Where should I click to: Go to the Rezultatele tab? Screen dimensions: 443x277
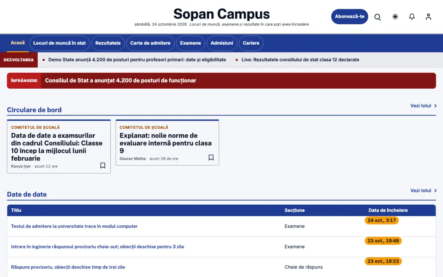[x=108, y=43]
